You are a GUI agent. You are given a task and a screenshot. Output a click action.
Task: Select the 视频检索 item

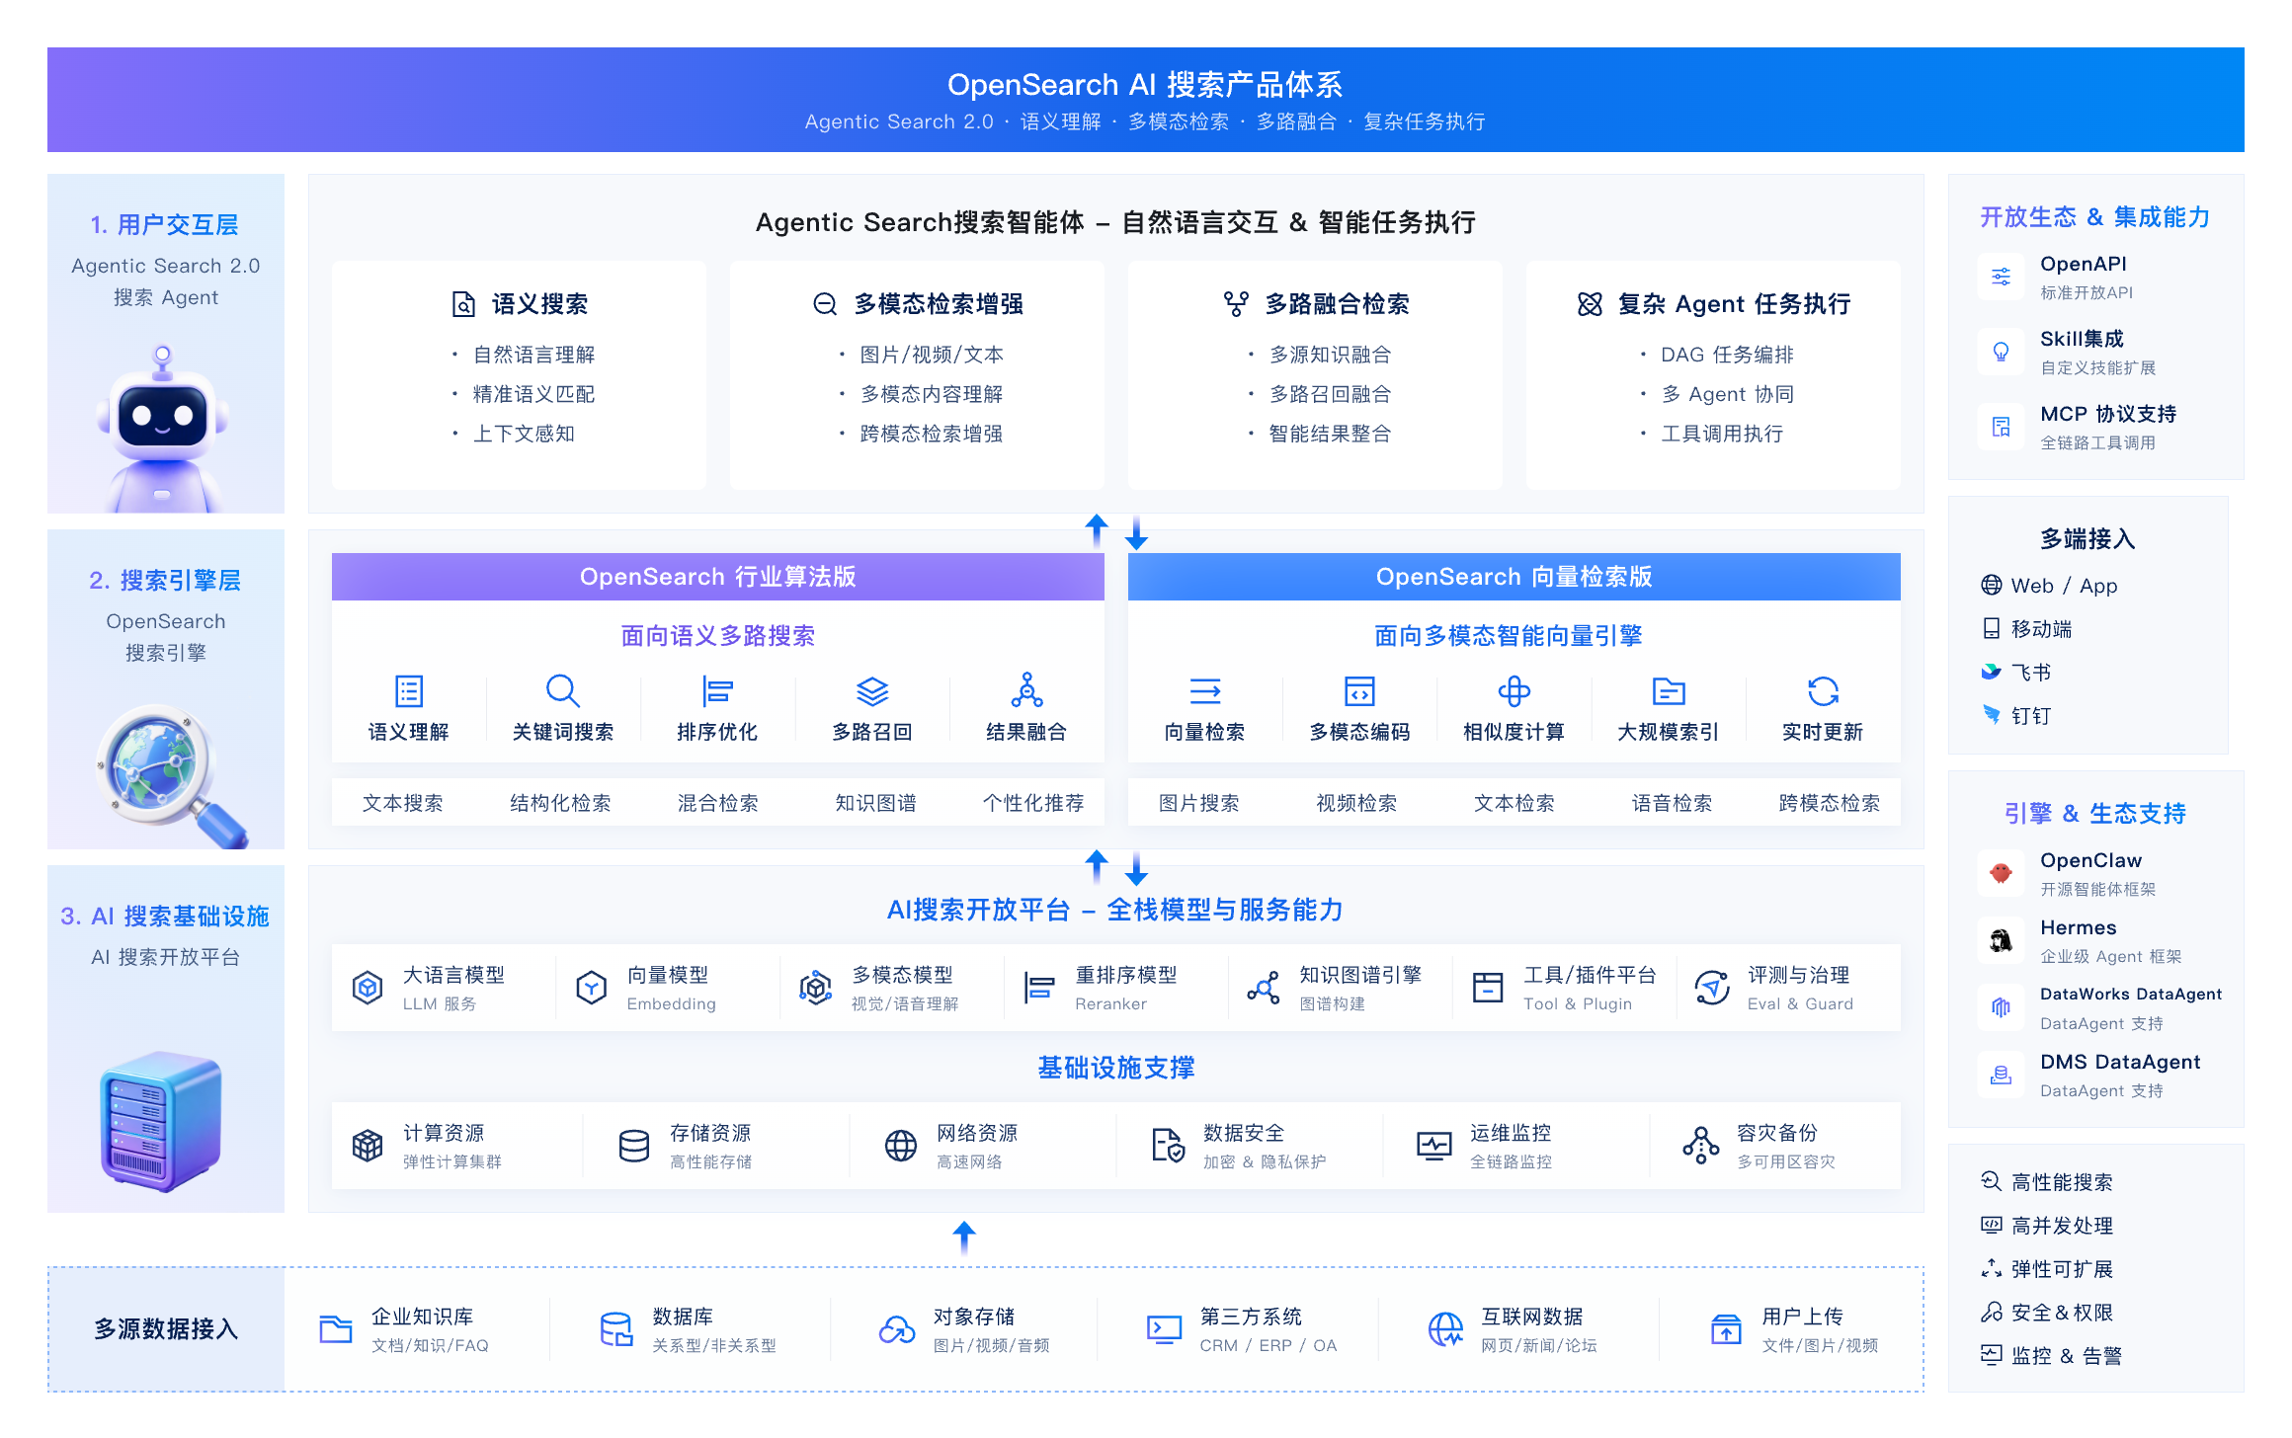pos(1356,803)
